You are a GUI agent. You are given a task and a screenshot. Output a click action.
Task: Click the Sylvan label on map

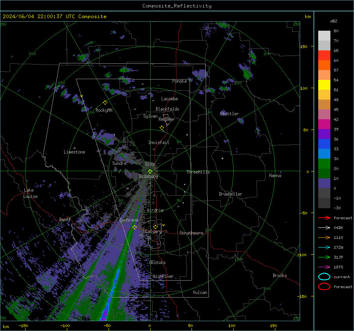(150, 116)
